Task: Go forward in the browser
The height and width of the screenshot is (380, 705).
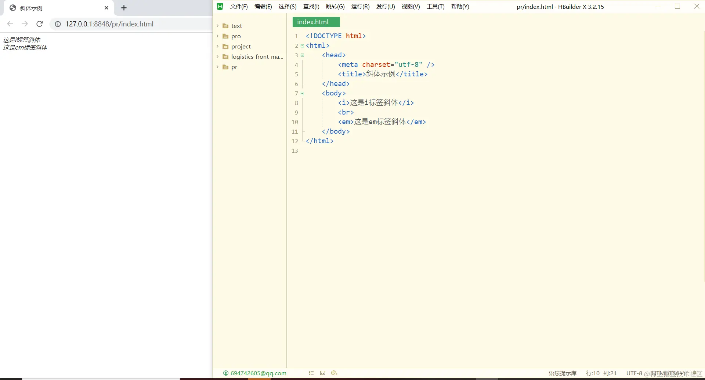Action: [25, 24]
